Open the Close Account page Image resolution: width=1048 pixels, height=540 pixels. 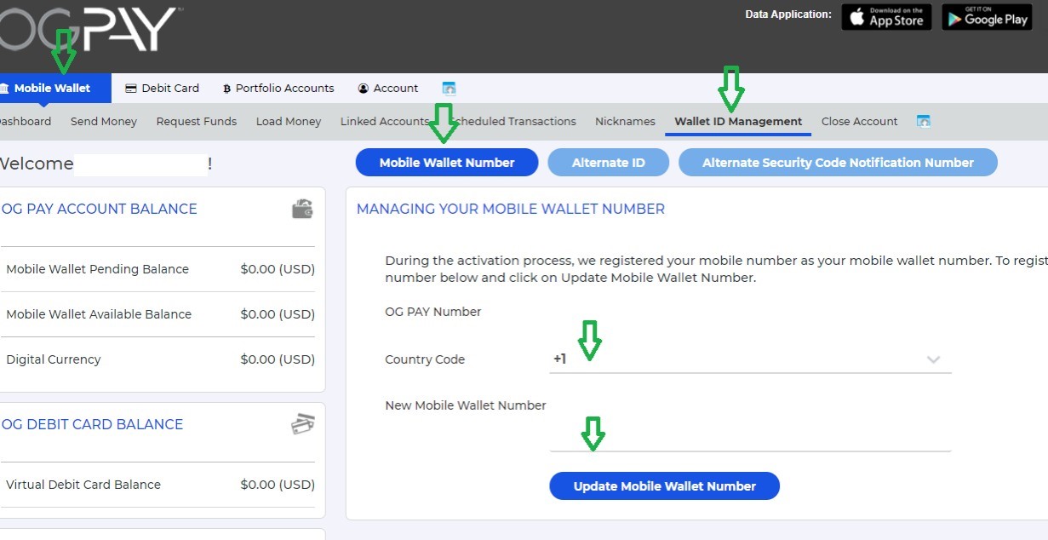(x=859, y=121)
